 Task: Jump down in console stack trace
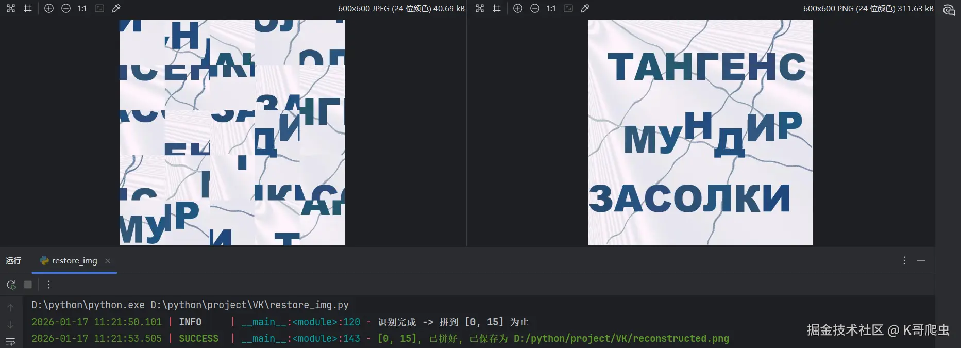10,325
